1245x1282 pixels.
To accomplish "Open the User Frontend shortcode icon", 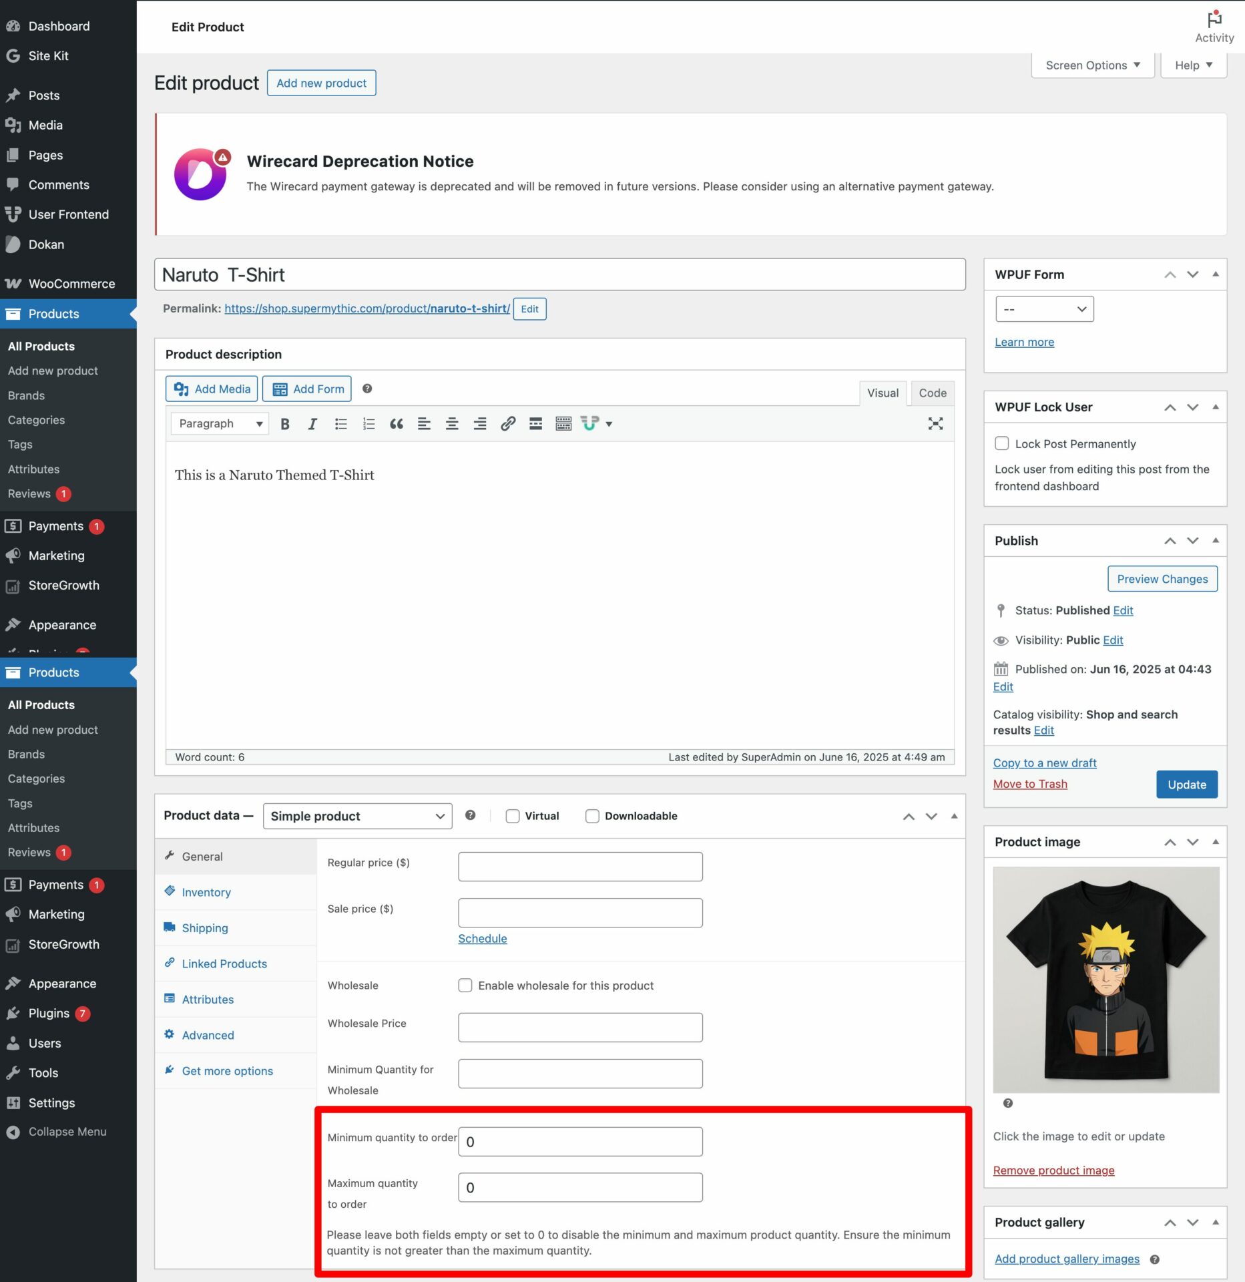I will pos(589,424).
